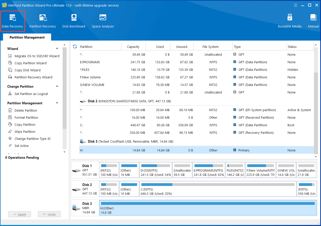Select the 39.49 GB unallocated row

click(x=196, y=54)
